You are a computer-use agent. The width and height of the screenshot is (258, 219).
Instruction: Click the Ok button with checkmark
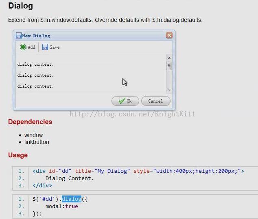tap(125, 101)
